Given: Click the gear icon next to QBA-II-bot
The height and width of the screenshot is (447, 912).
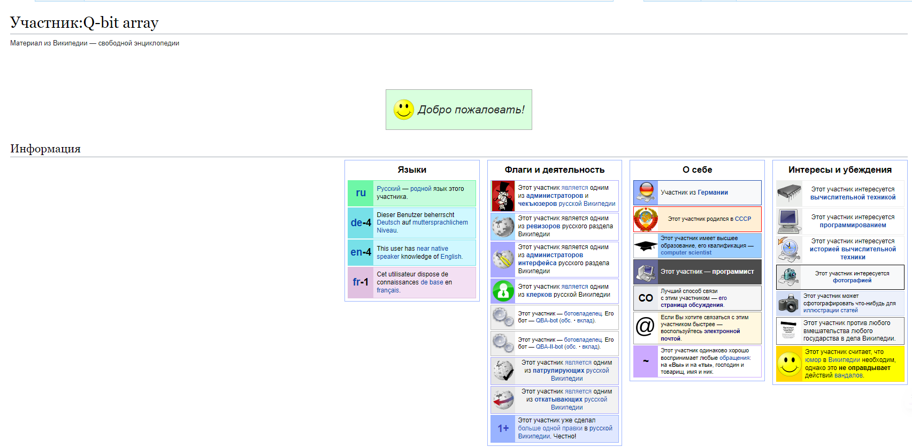Looking at the screenshot, I should coord(503,343).
